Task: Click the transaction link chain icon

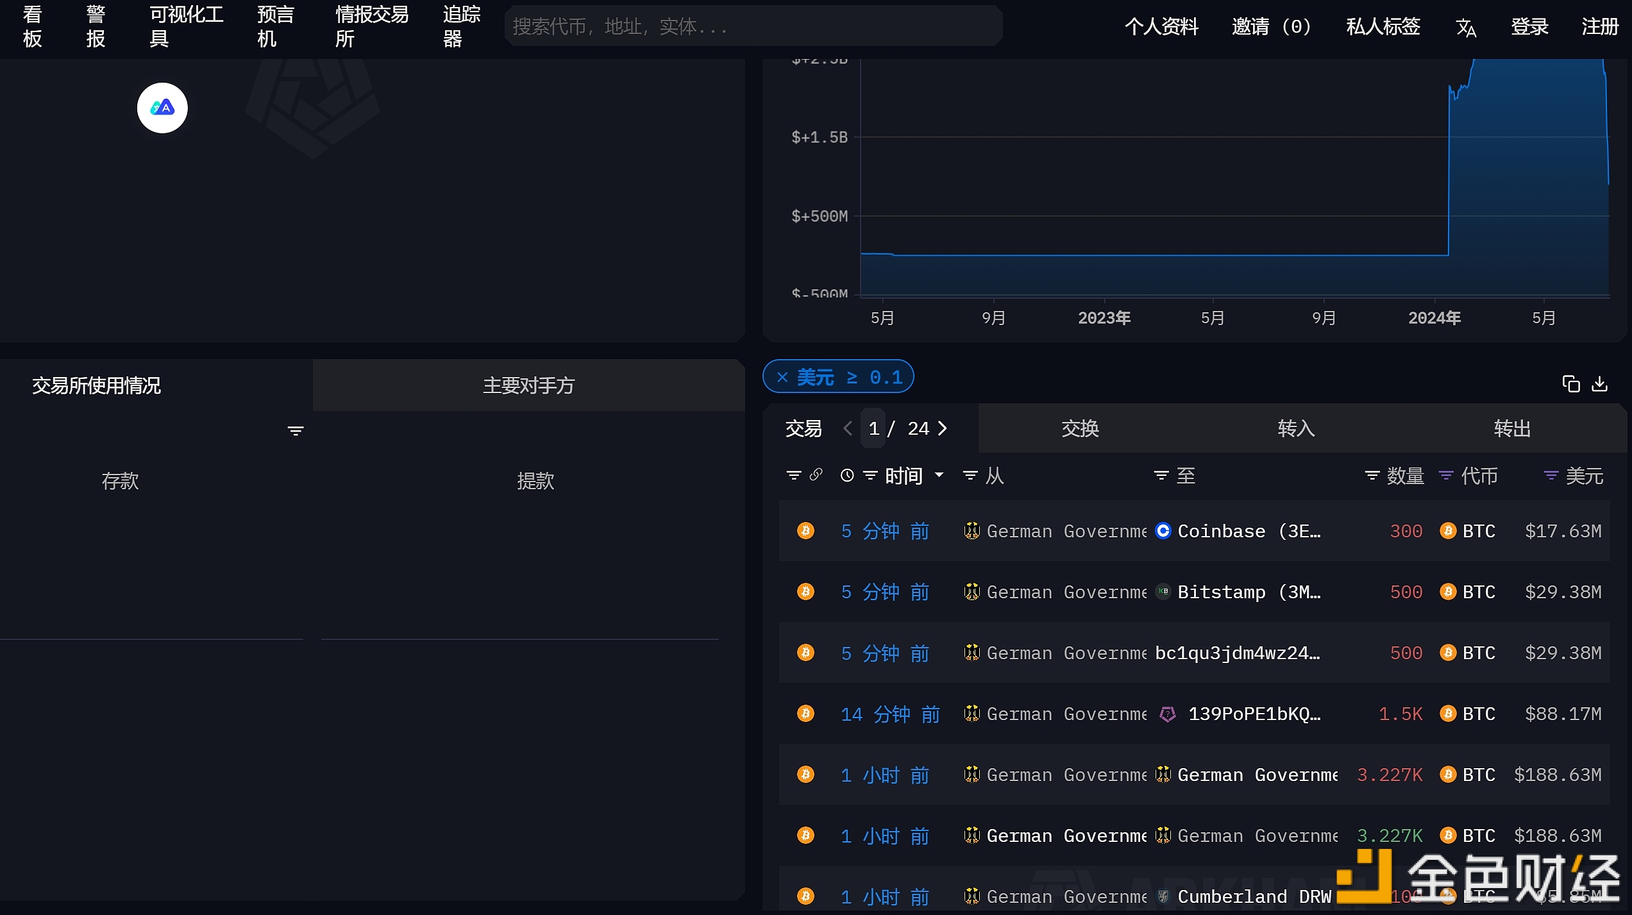Action: coord(816,474)
